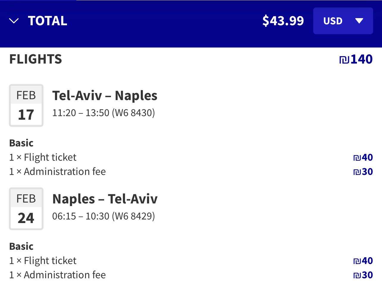Click the return Flight ticket line item
This screenshot has height=286, width=382.
coord(43,261)
